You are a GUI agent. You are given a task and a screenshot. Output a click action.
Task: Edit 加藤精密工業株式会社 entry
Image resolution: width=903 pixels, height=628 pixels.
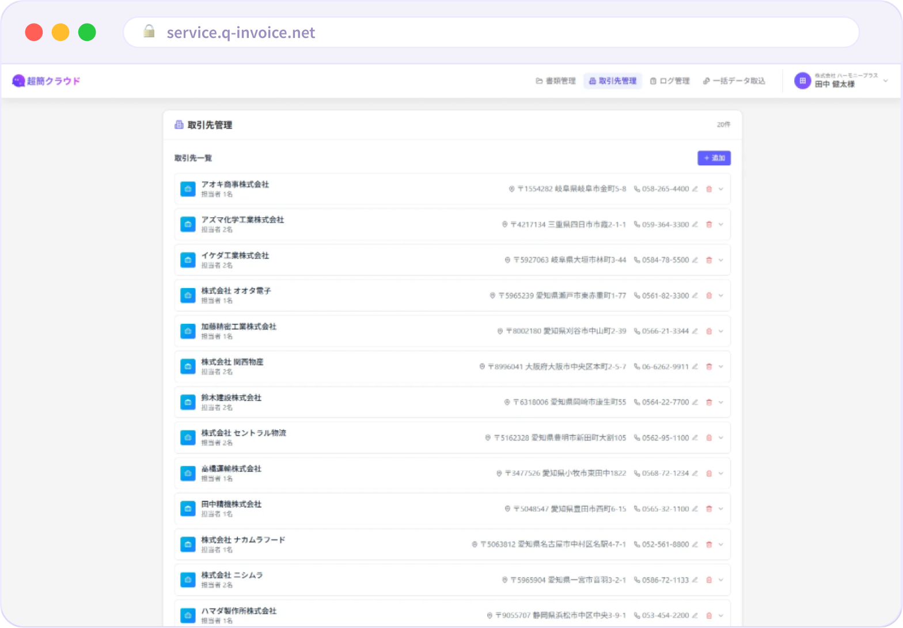(695, 331)
